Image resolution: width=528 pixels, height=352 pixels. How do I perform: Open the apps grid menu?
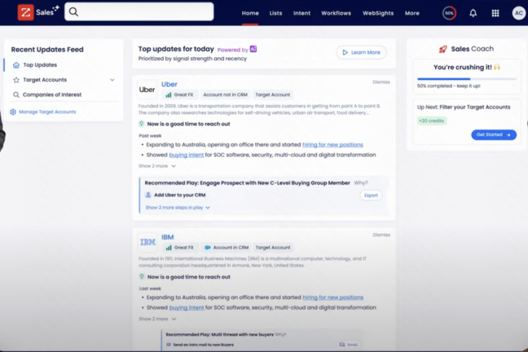pos(495,13)
